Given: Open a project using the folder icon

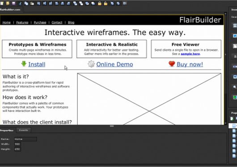Looking at the screenshot, I should point(8,3).
